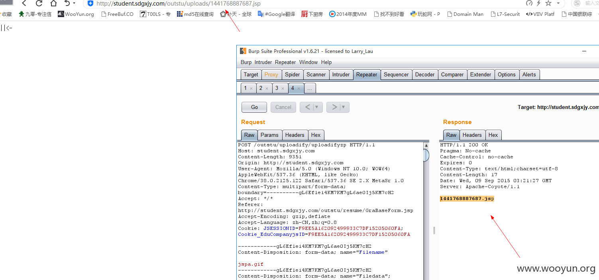Send the request with the Go button
Screen dimensions: 599x280
pos(254,107)
